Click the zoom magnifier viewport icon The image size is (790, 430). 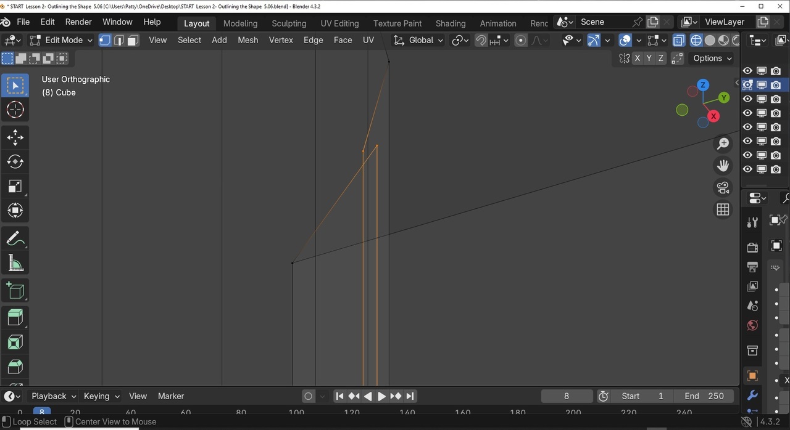pyautogui.click(x=723, y=144)
